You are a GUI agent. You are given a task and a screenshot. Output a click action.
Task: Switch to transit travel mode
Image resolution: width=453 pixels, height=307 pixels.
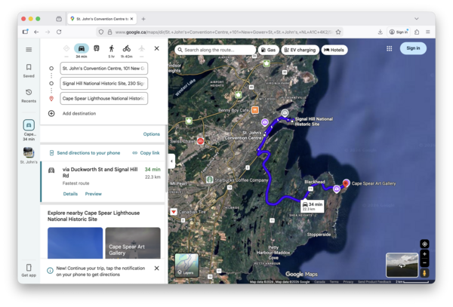pyautogui.click(x=97, y=48)
